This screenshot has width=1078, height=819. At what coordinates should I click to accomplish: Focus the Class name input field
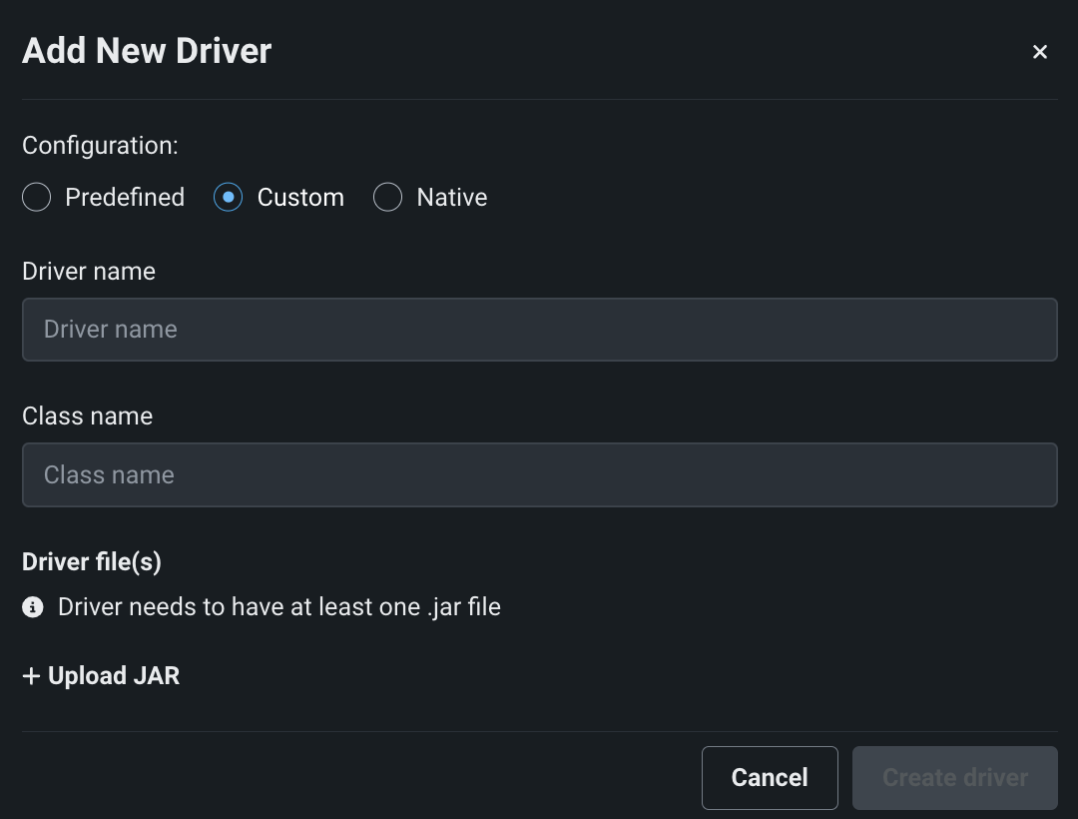pos(539,474)
